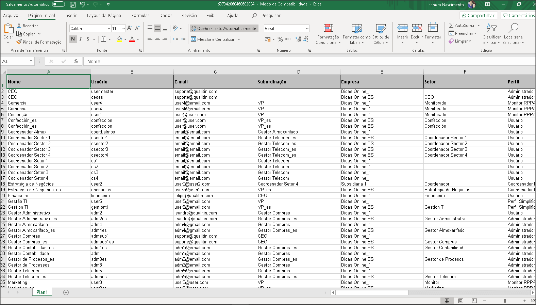Toggle Underline (S) formatting

click(88, 39)
